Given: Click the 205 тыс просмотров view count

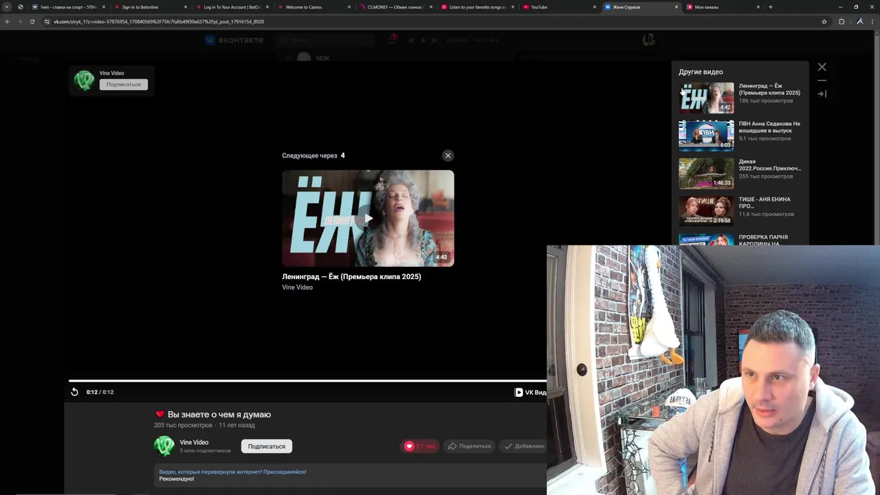Looking at the screenshot, I should (183, 426).
